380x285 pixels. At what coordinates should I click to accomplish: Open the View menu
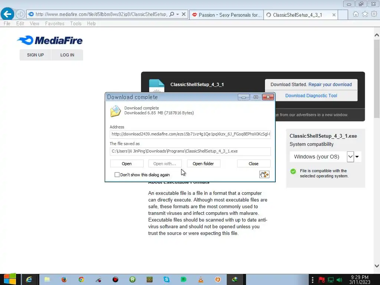click(35, 23)
